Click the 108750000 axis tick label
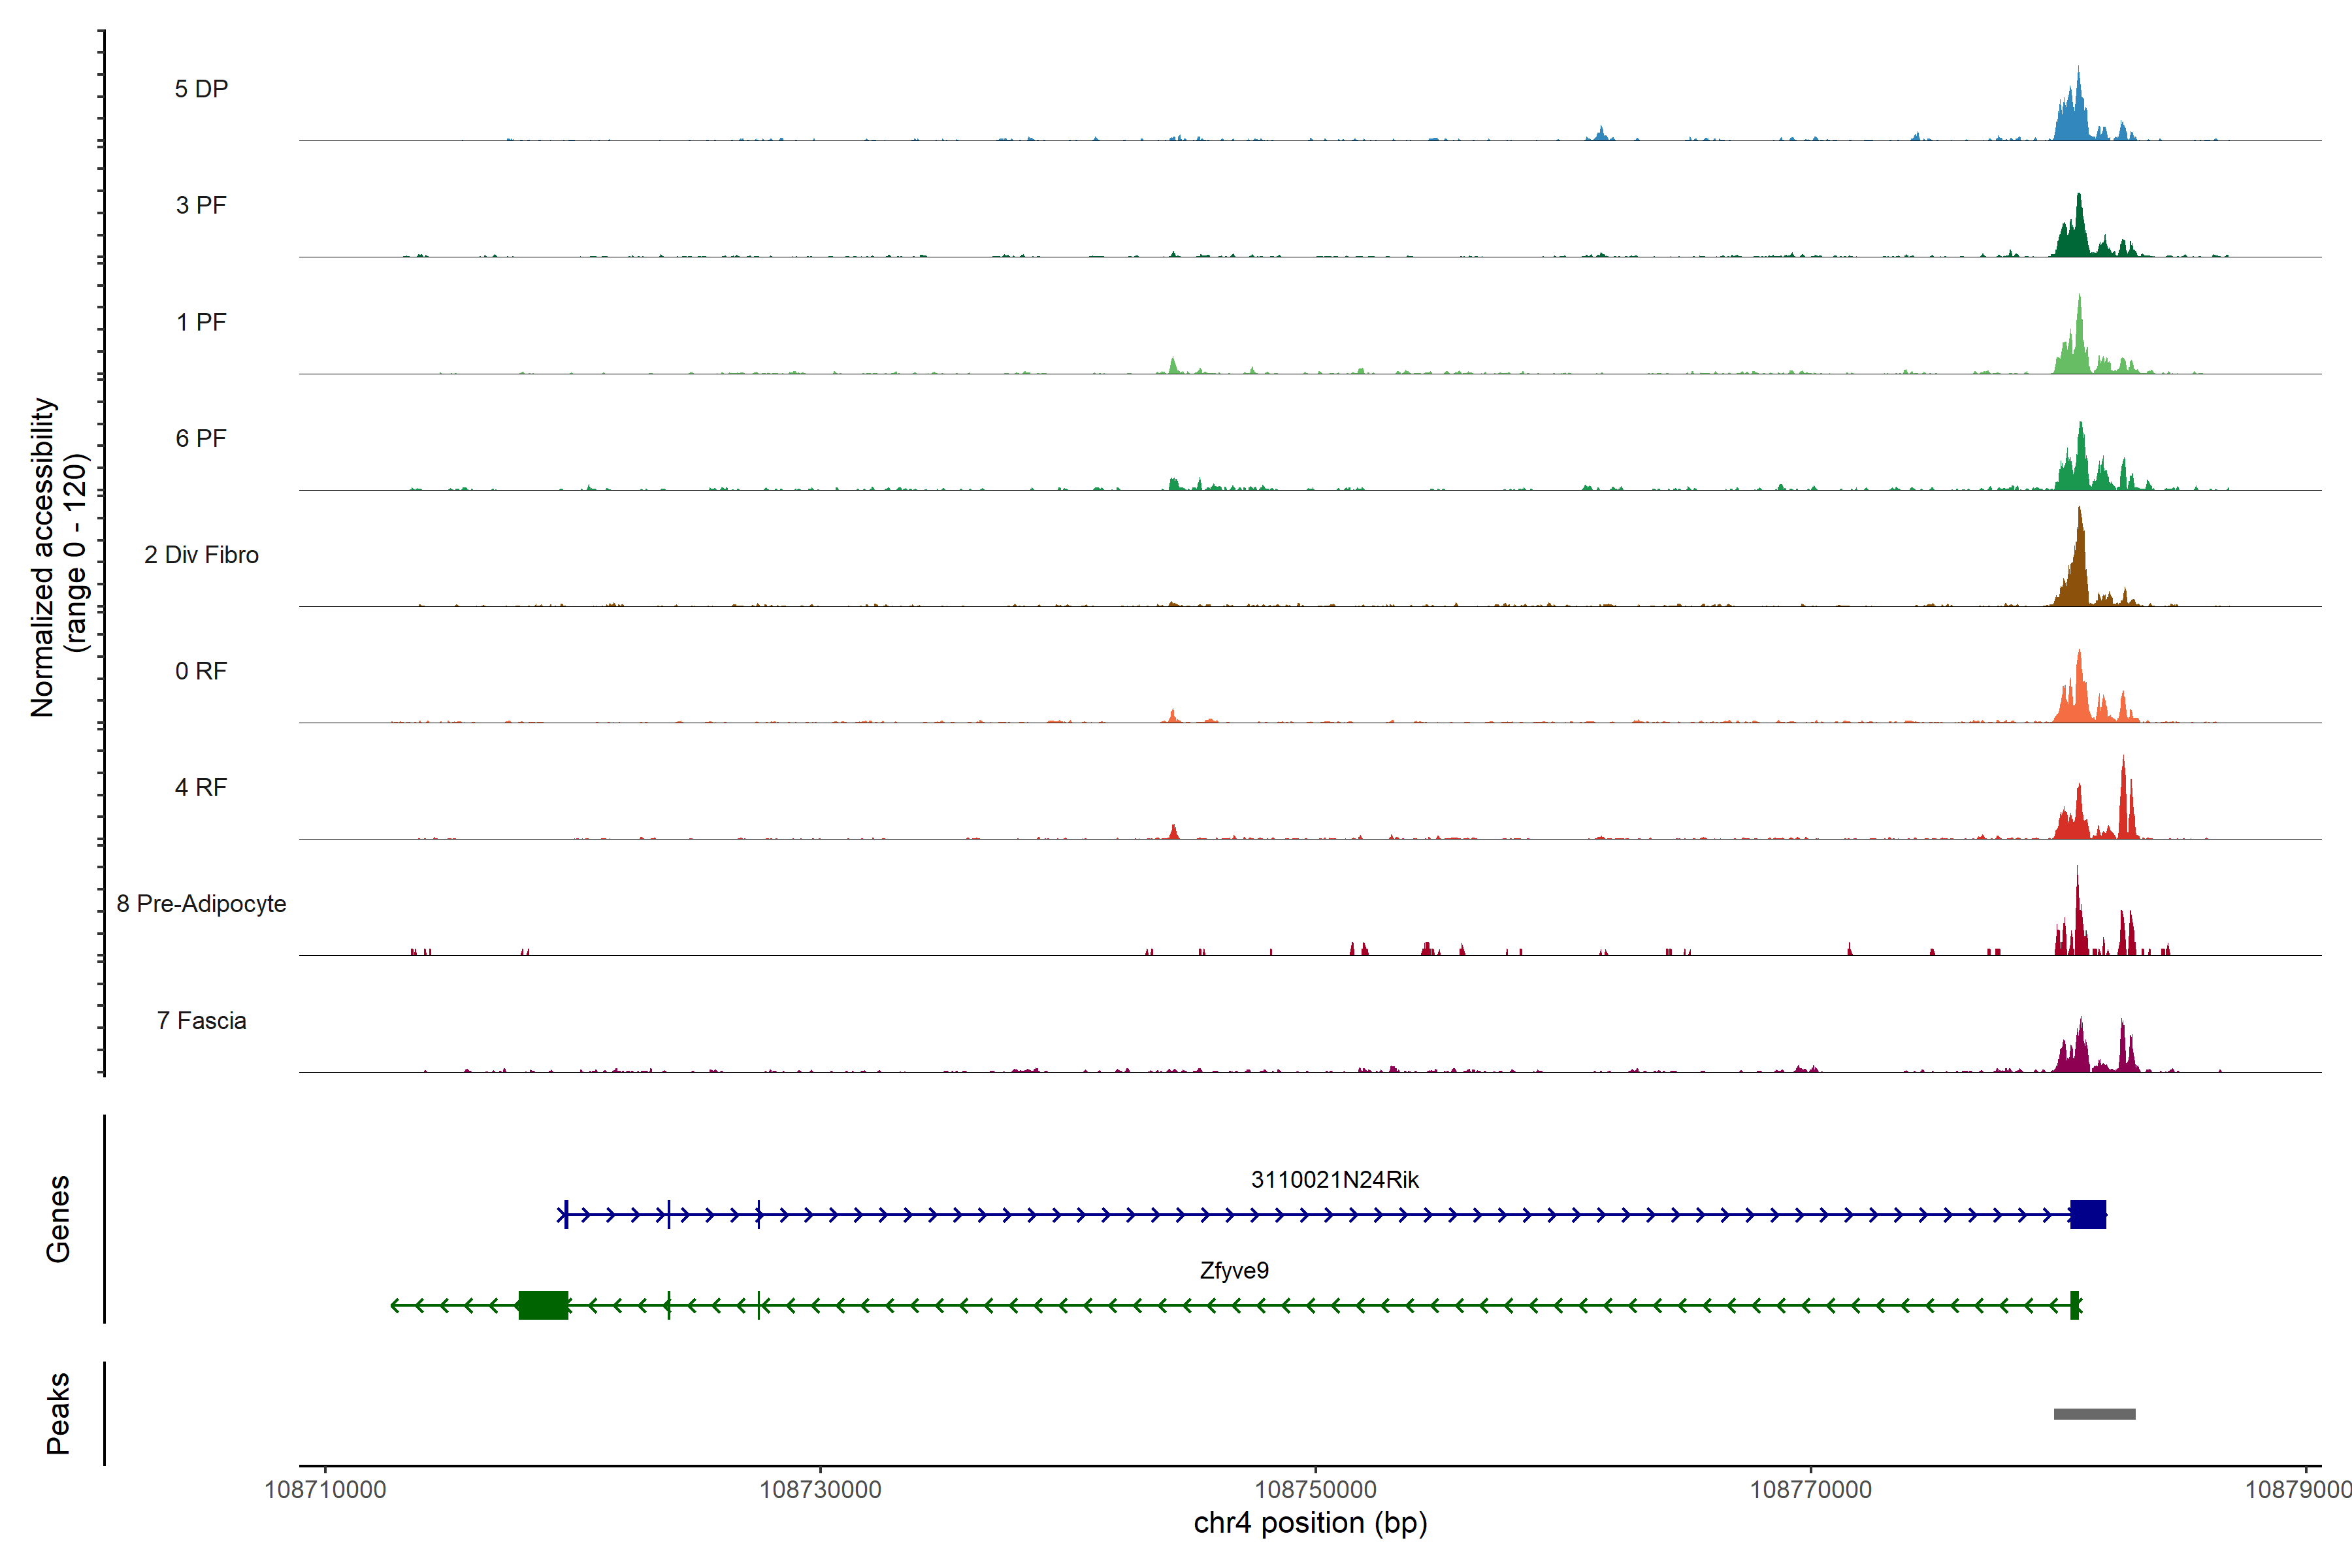Screen dimensions: 2352x1568 [1315, 1489]
